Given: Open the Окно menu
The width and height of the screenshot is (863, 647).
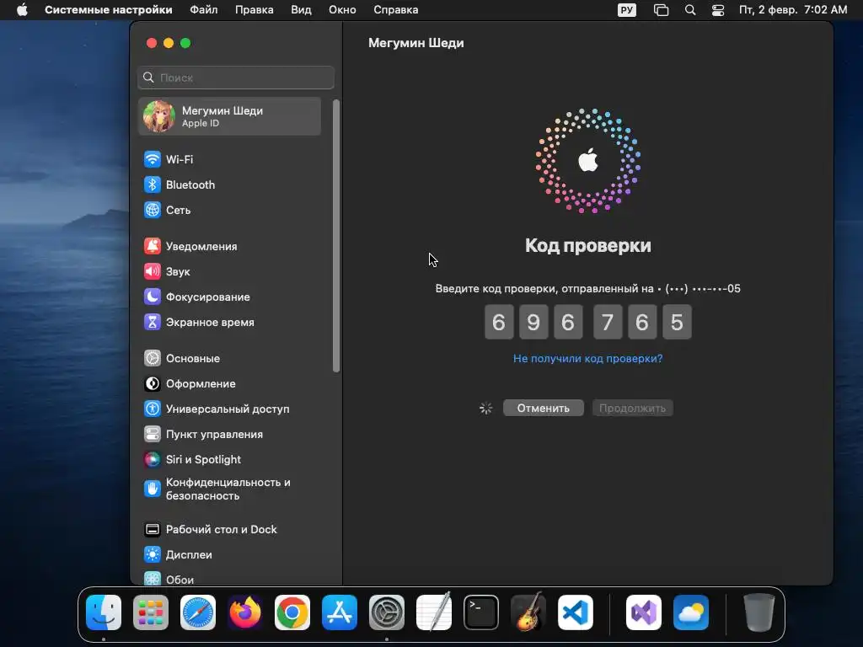Looking at the screenshot, I should pos(342,10).
